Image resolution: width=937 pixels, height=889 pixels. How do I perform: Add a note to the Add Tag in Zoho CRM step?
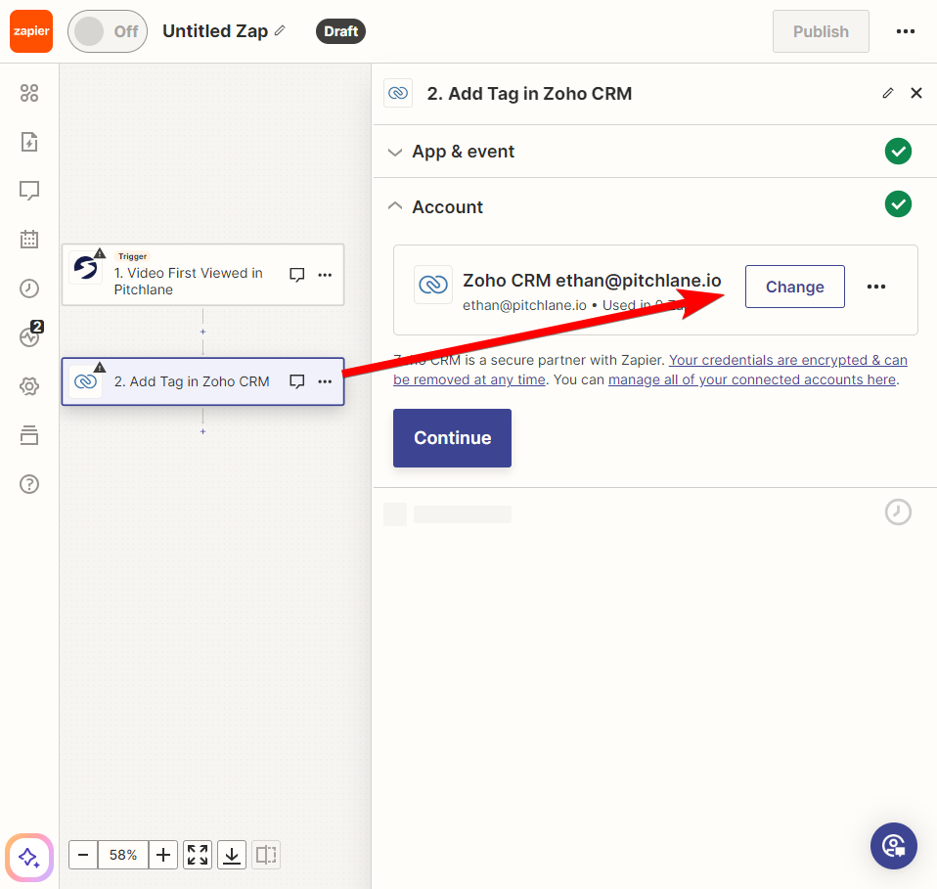pos(297,381)
